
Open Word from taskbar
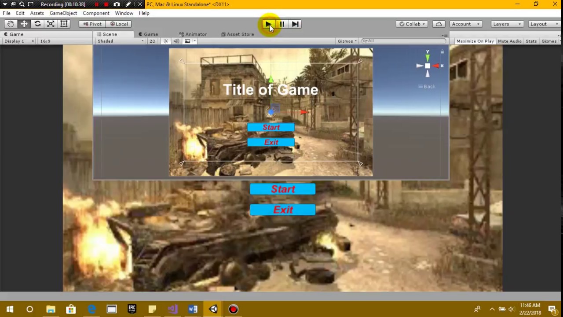point(193,310)
